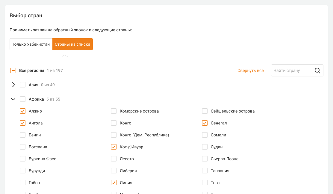Uncheck Ливия country

pyautogui.click(x=114, y=183)
